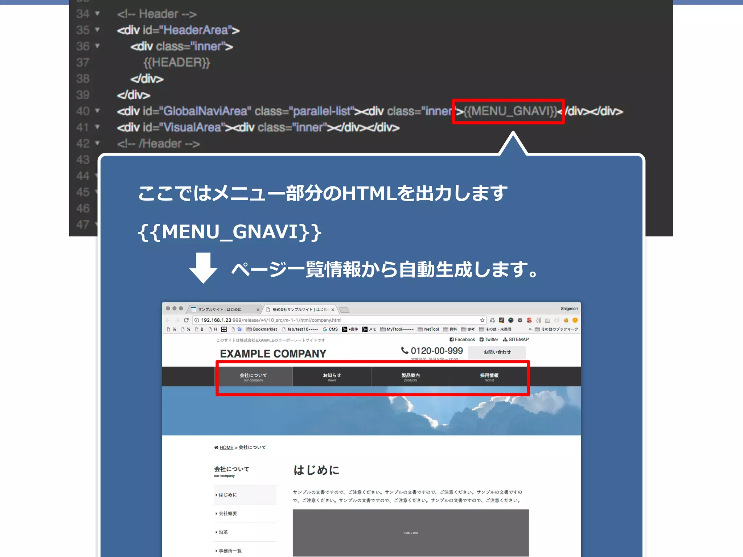743x557 pixels.
Task: Open the feb/test16 bookmark
Action: tap(300, 329)
